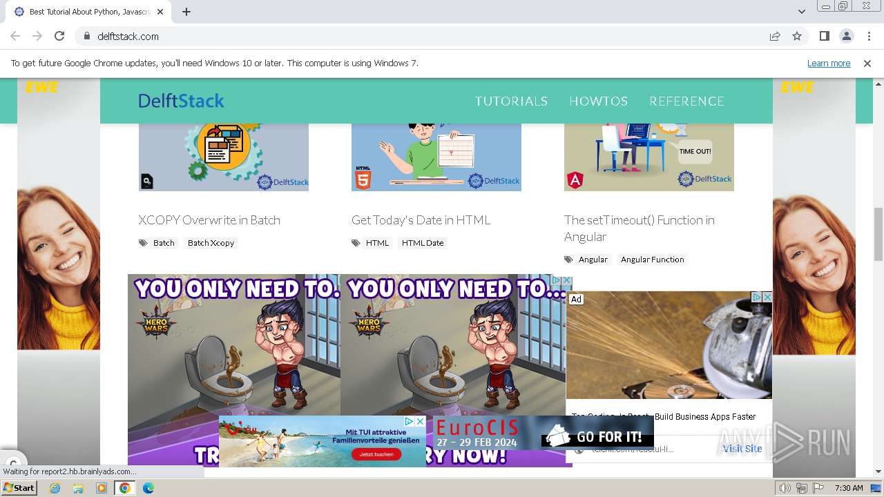Click the Angular setTimeout article thumbnail
Viewport: 884px width, 497px height.
(649, 157)
